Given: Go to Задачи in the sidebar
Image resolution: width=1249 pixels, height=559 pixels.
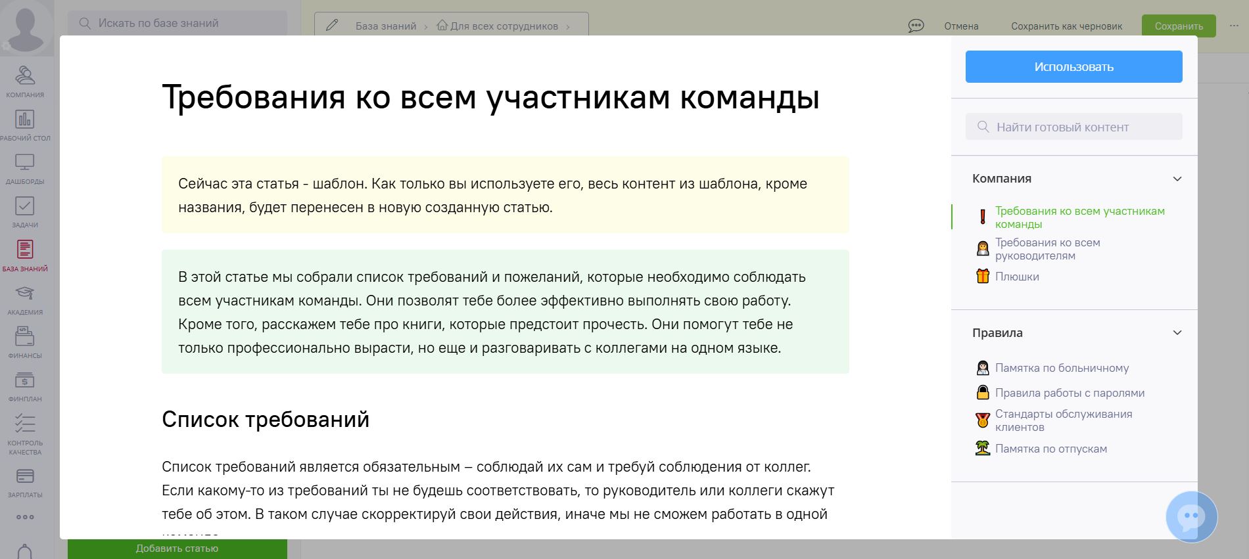Looking at the screenshot, I should [25, 212].
